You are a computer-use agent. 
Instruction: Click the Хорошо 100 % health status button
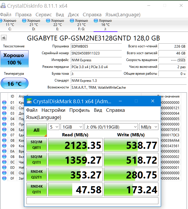[x=15, y=59]
